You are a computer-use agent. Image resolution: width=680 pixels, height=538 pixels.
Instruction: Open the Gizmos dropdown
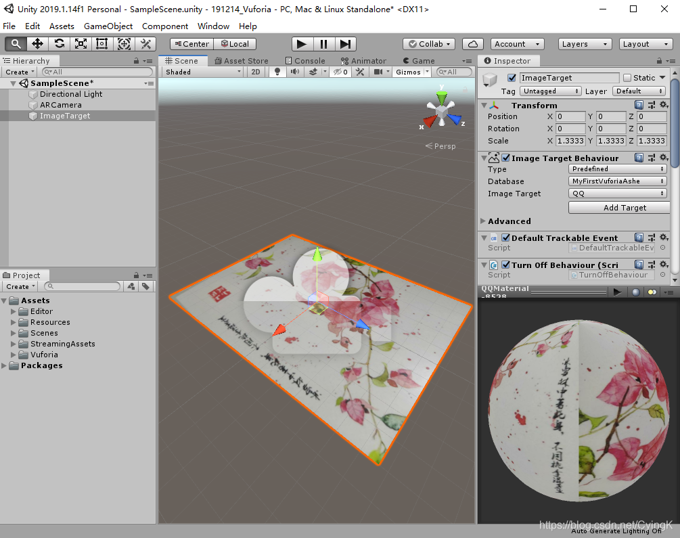[411, 72]
